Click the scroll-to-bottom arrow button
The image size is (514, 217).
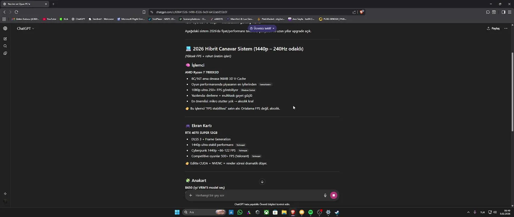(262, 181)
